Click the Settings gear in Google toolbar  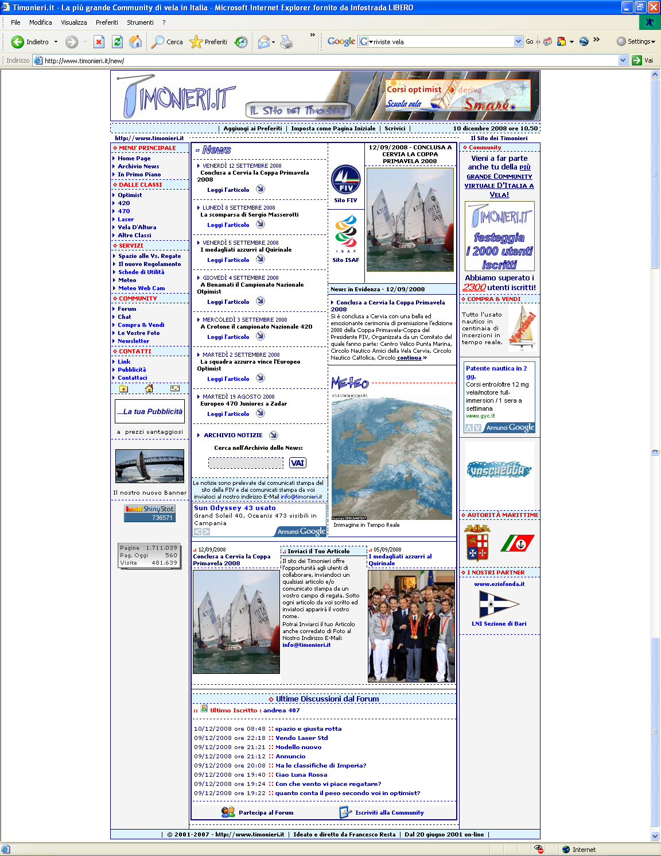[x=636, y=41]
